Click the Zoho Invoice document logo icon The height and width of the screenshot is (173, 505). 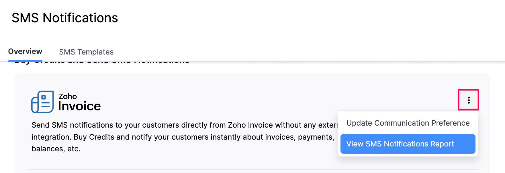pyautogui.click(x=42, y=102)
